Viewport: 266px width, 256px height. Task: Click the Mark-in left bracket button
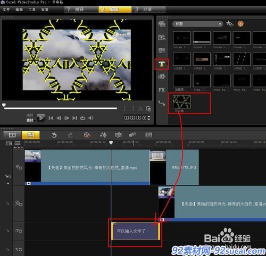[x=125, y=109]
